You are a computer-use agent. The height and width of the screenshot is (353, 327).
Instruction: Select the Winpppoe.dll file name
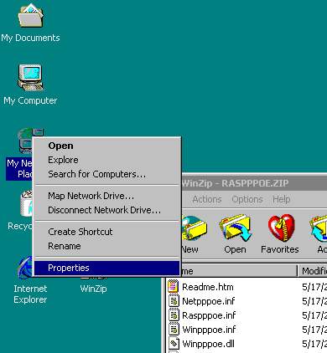(x=208, y=344)
